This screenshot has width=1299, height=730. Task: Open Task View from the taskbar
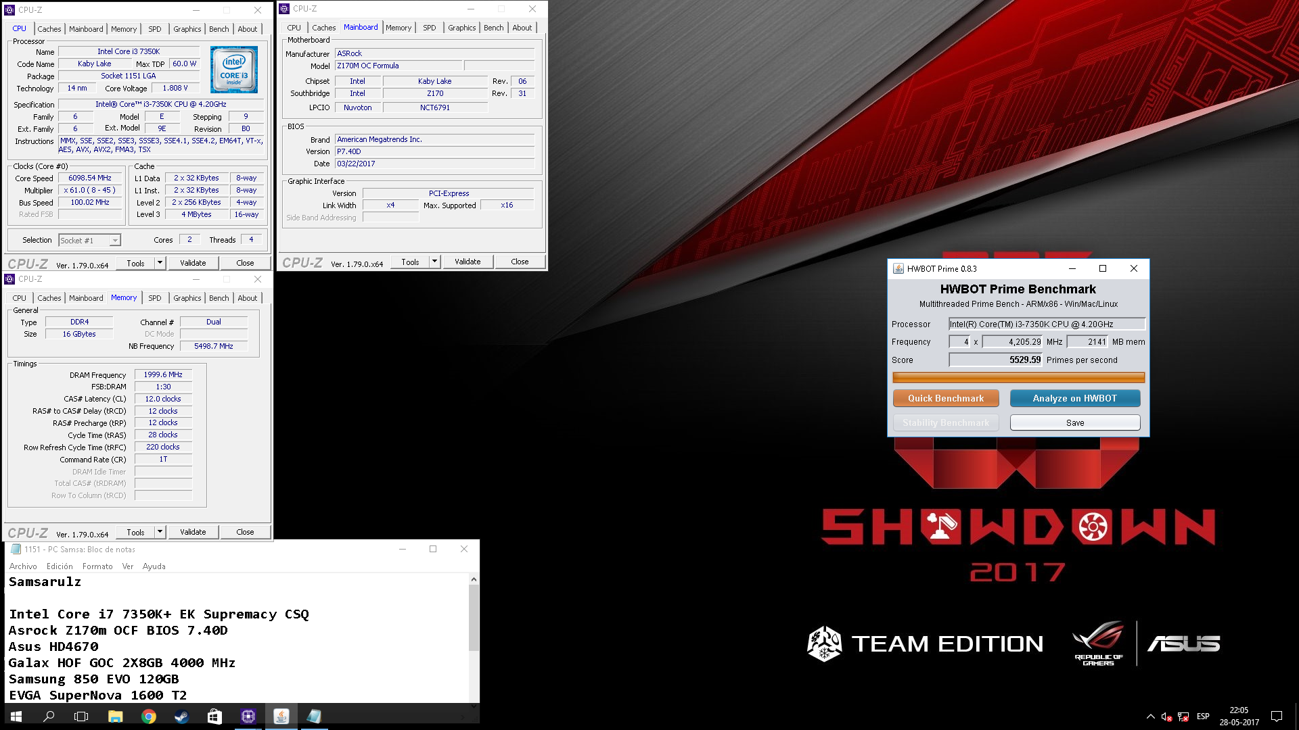[81, 716]
